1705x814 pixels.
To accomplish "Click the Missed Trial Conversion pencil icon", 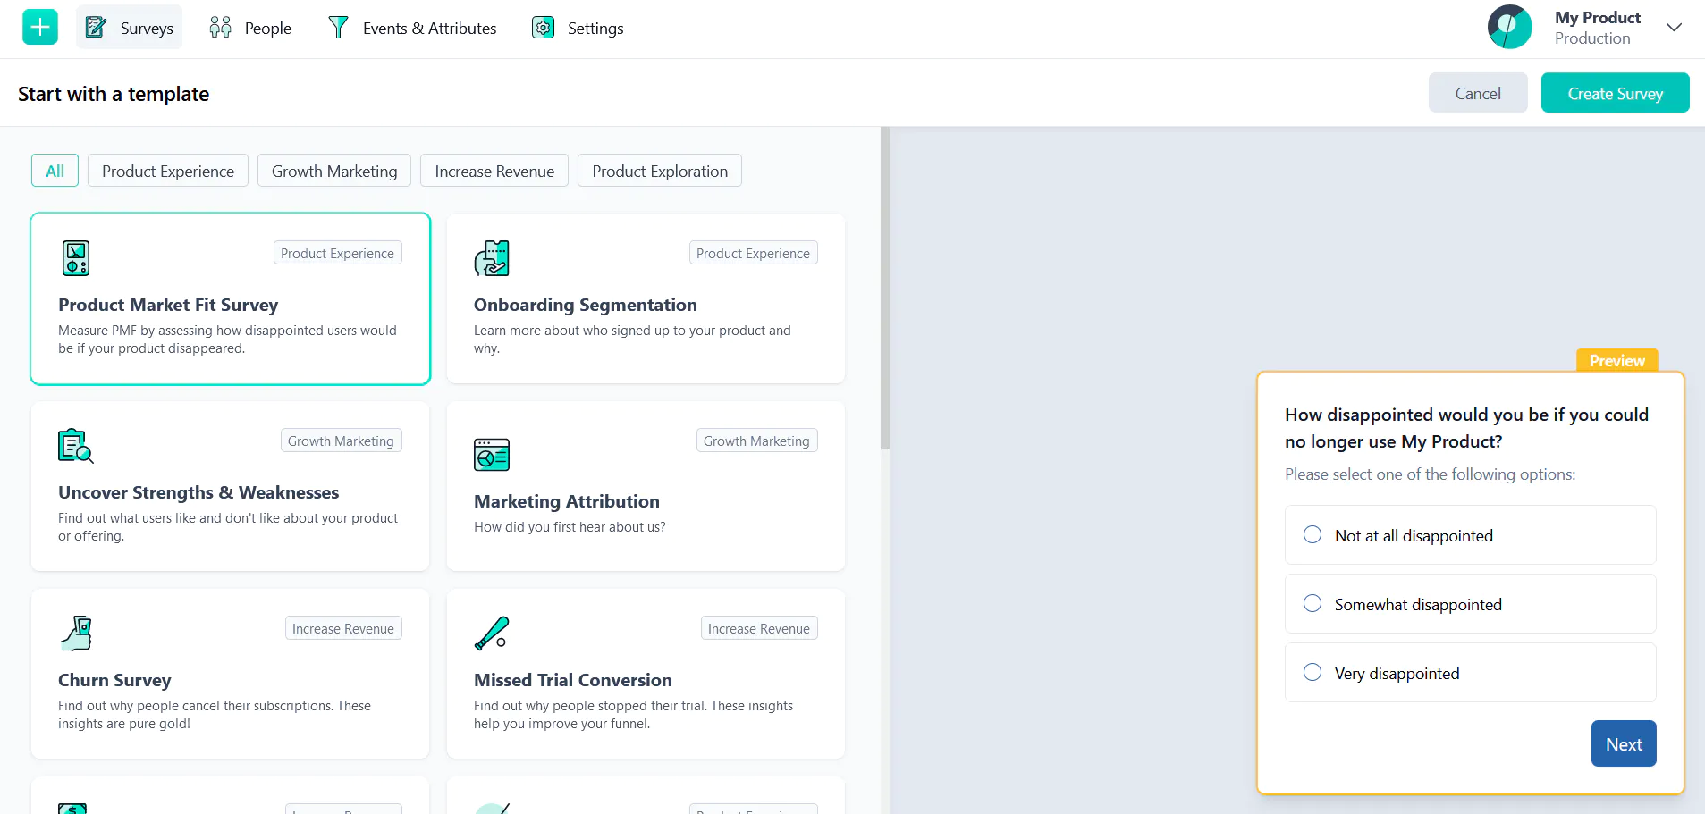I will point(492,634).
